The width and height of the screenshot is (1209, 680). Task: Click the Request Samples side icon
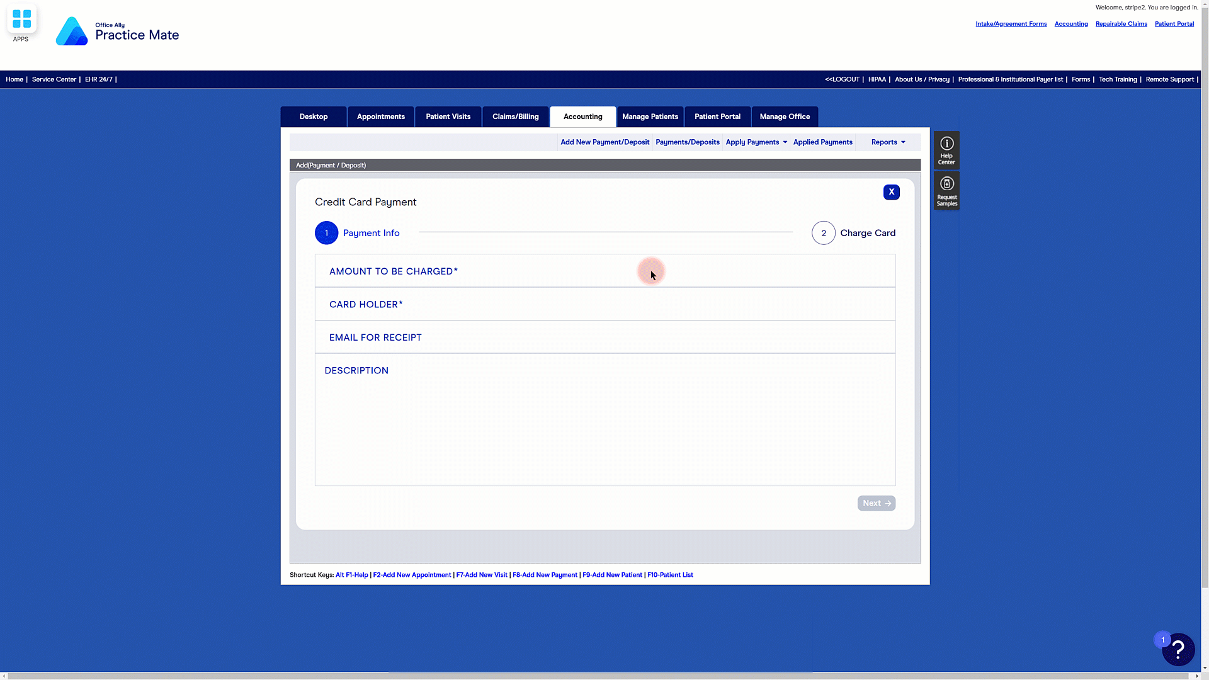pos(946,191)
